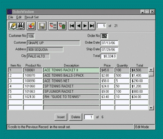Click the record number box in toolbar
The width and height of the screenshot is (163, 139).
click(101, 26)
